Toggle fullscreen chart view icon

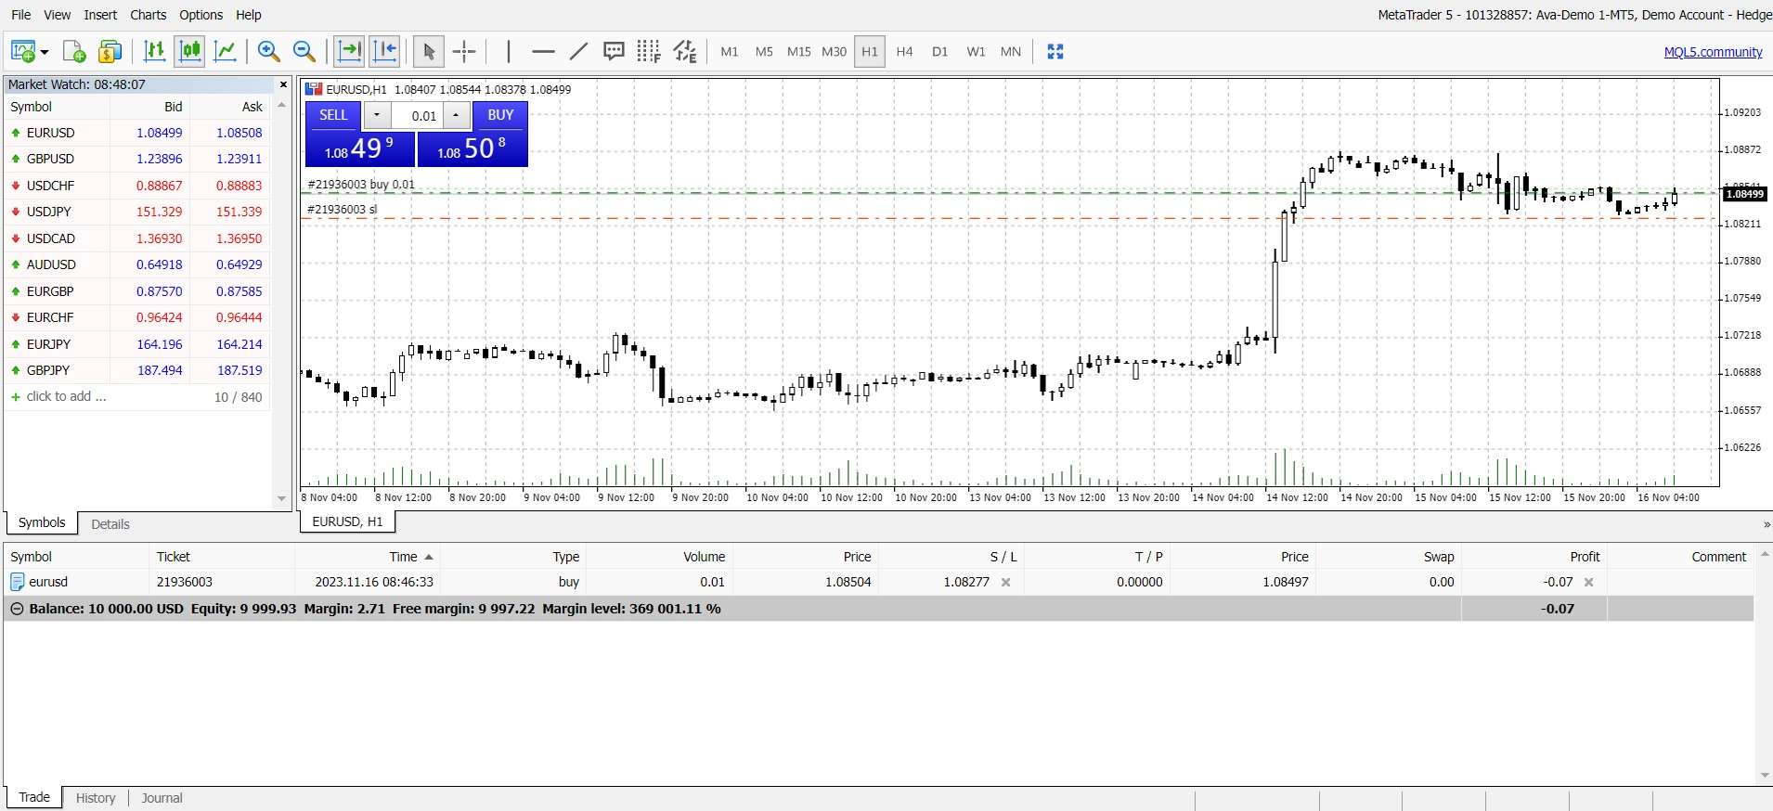click(1055, 52)
